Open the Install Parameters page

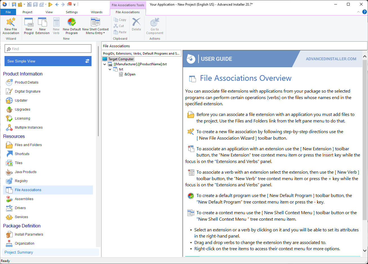coord(29,234)
